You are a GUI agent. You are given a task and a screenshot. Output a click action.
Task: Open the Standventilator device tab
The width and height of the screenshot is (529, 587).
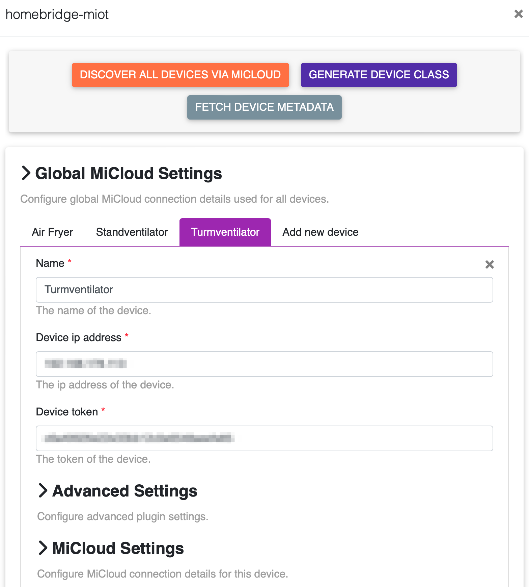[x=132, y=232]
